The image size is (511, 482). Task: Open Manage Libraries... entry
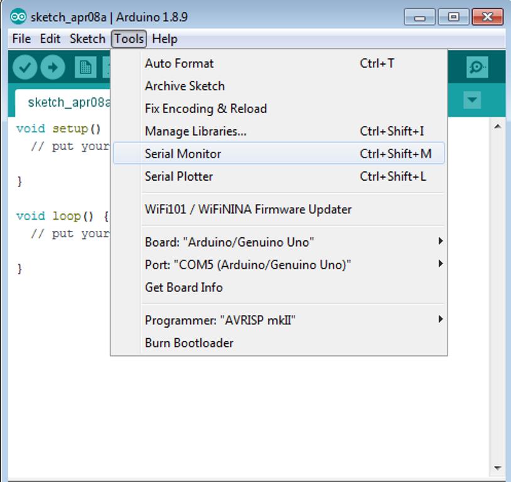pos(279,131)
